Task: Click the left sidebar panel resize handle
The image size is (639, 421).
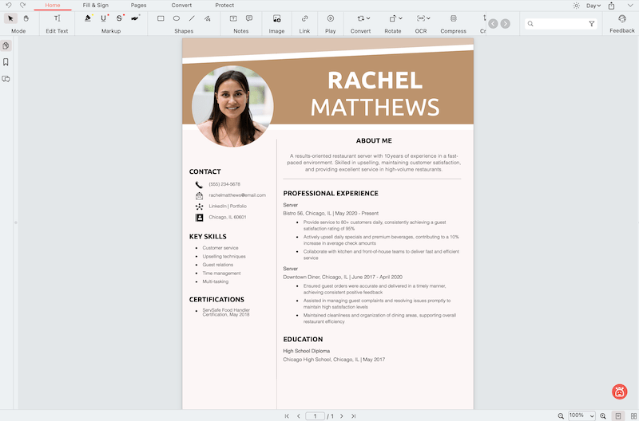Action: pos(16,222)
